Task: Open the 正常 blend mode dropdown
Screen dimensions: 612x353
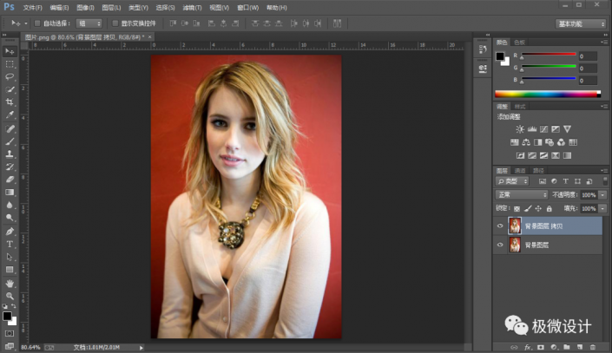Action: (521, 195)
